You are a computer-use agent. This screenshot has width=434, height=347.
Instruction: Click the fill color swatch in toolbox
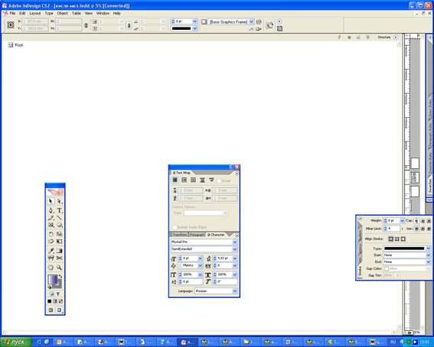point(53,279)
